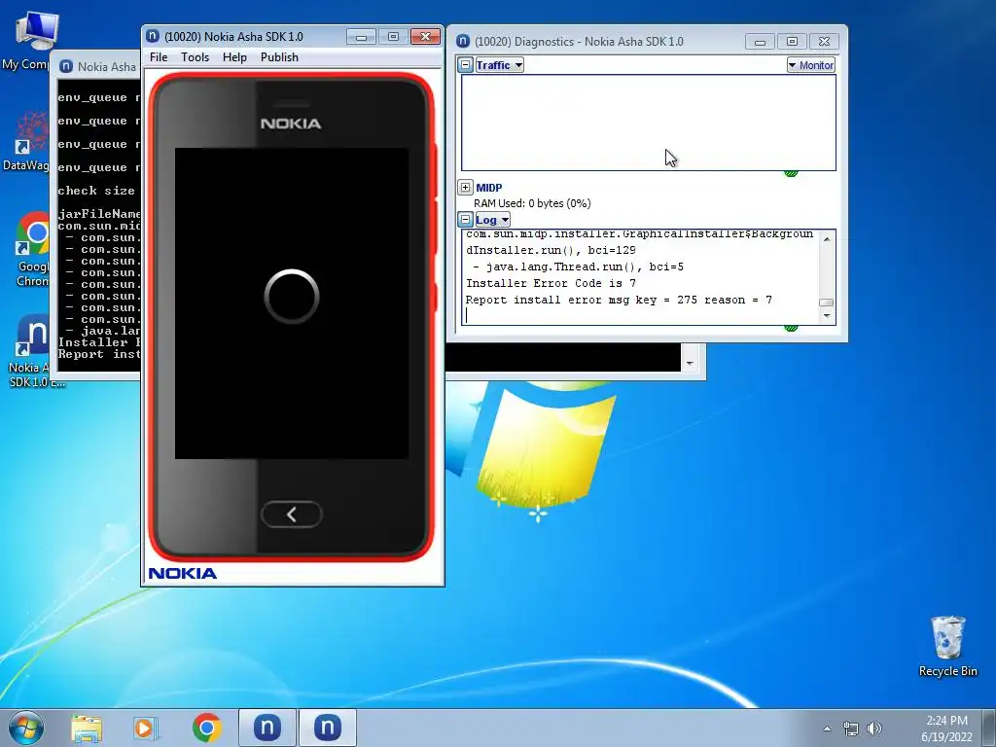Click the MIDP section label

(488, 188)
